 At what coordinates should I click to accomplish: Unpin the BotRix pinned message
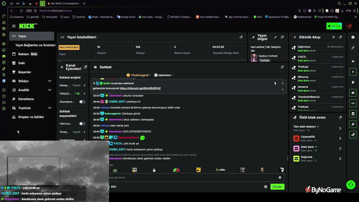[275, 83]
